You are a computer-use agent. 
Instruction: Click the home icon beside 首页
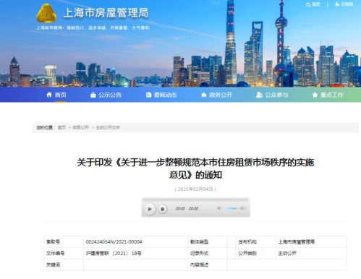[49, 95]
